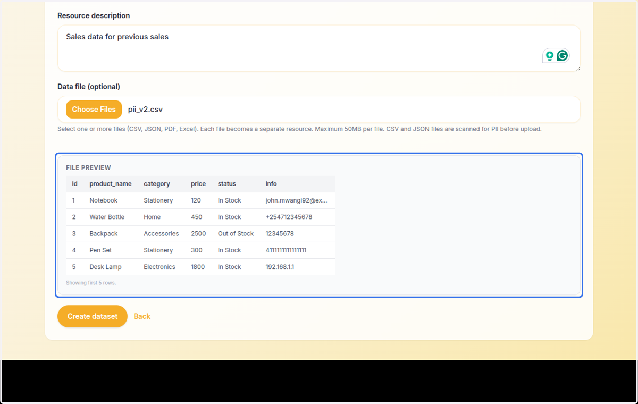Click the category column header

(157, 184)
